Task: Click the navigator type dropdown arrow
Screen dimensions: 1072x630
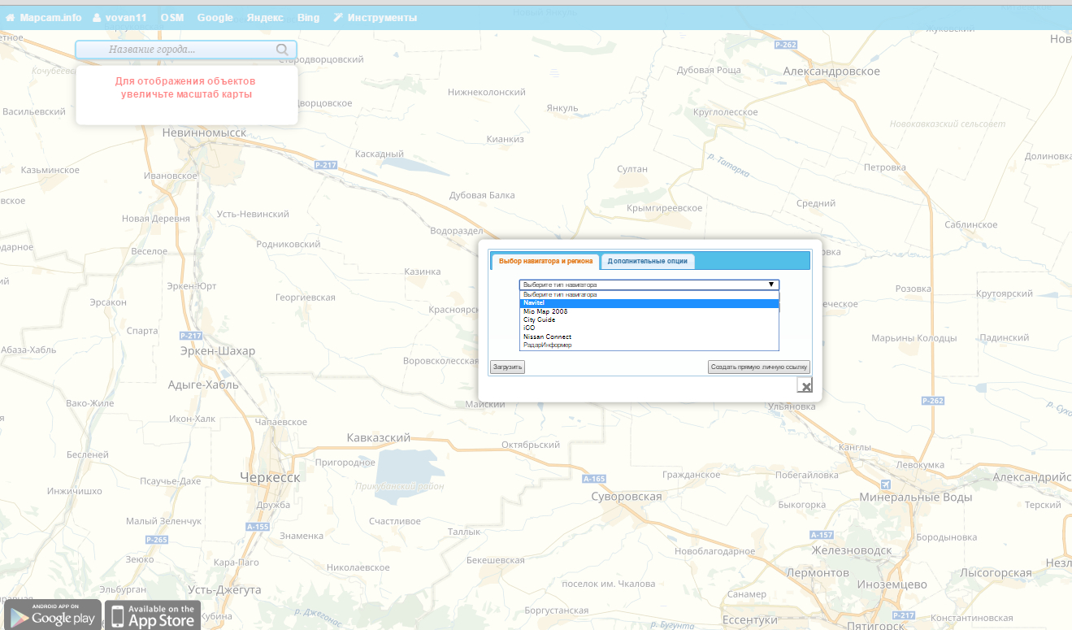Action: coord(770,285)
